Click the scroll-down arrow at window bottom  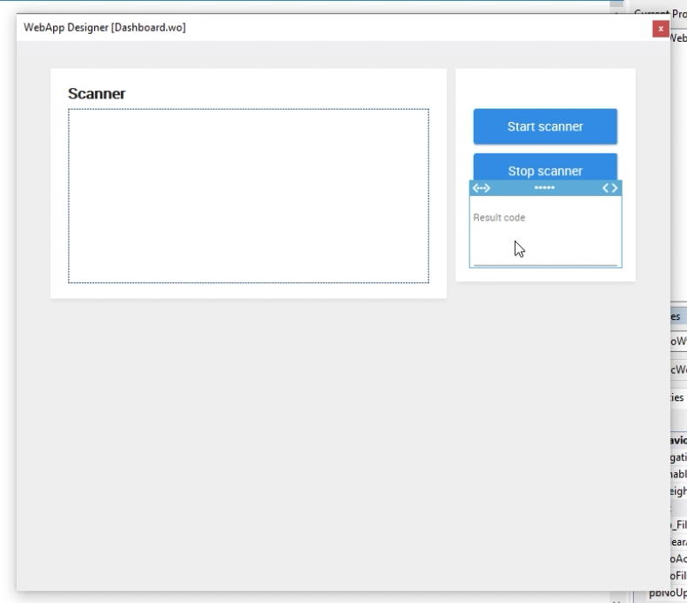pos(617,600)
